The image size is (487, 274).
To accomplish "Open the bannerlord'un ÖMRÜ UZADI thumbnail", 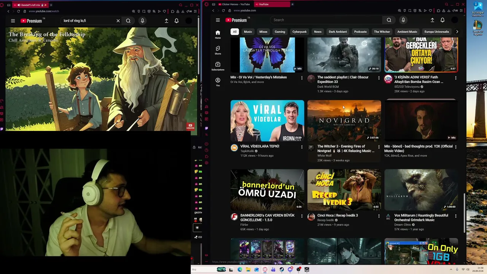I will [x=267, y=190].
